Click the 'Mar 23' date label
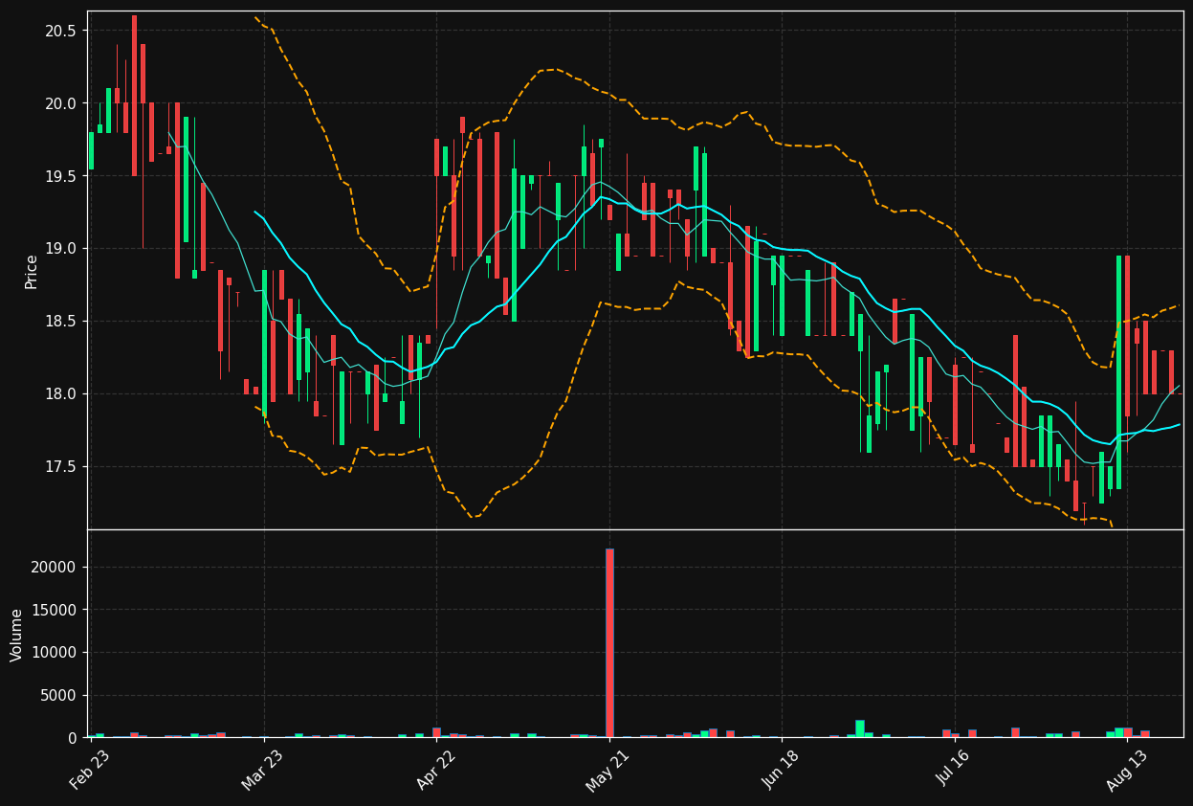Screen dimensions: 1193x806 262,770
